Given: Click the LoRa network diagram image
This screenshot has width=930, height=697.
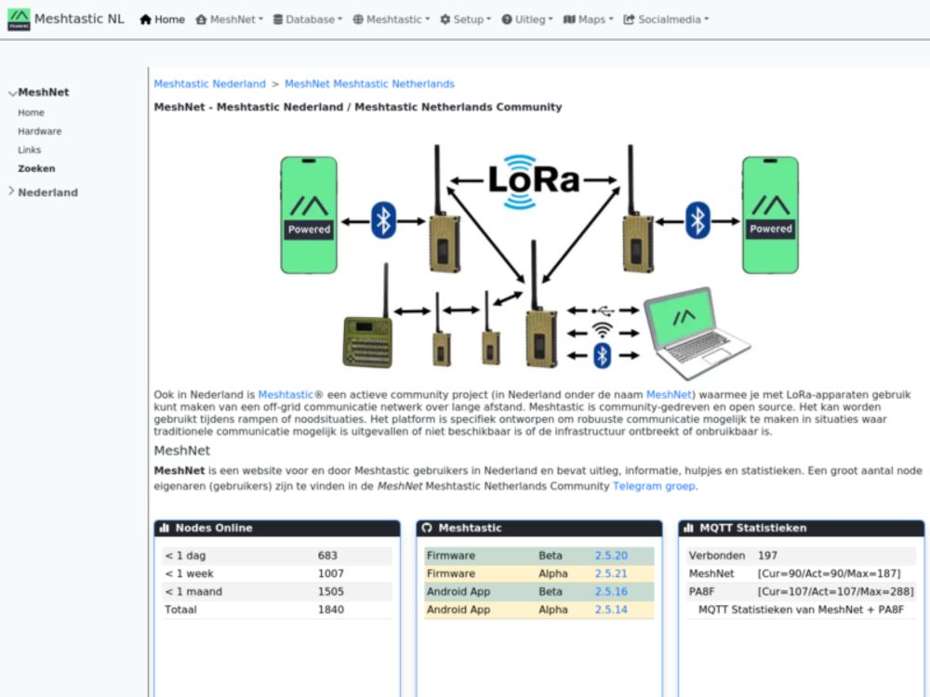Looking at the screenshot, I should click(539, 261).
